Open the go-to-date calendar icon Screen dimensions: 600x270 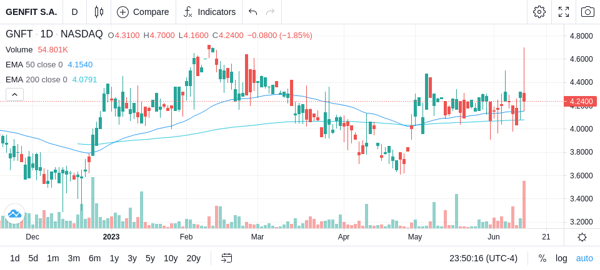[226, 258]
